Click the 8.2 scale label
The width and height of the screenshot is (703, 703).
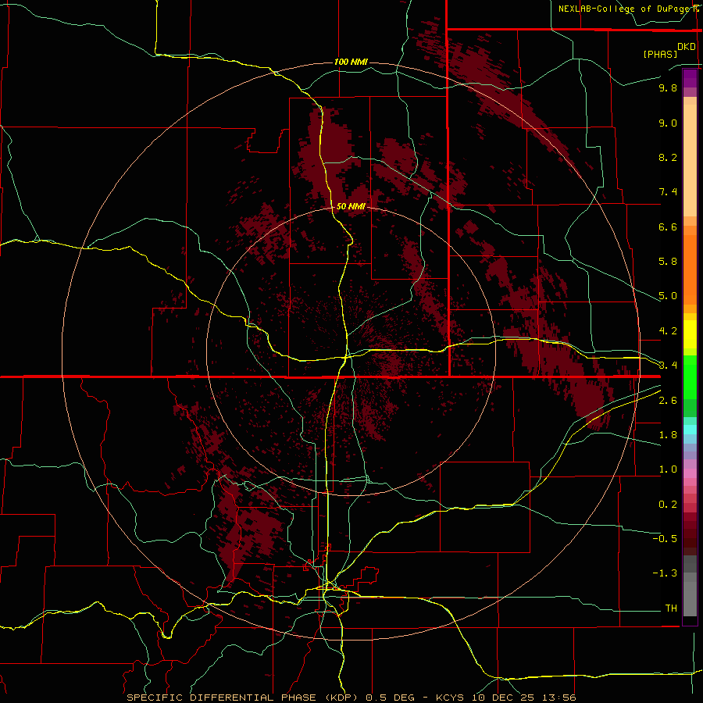(x=668, y=157)
